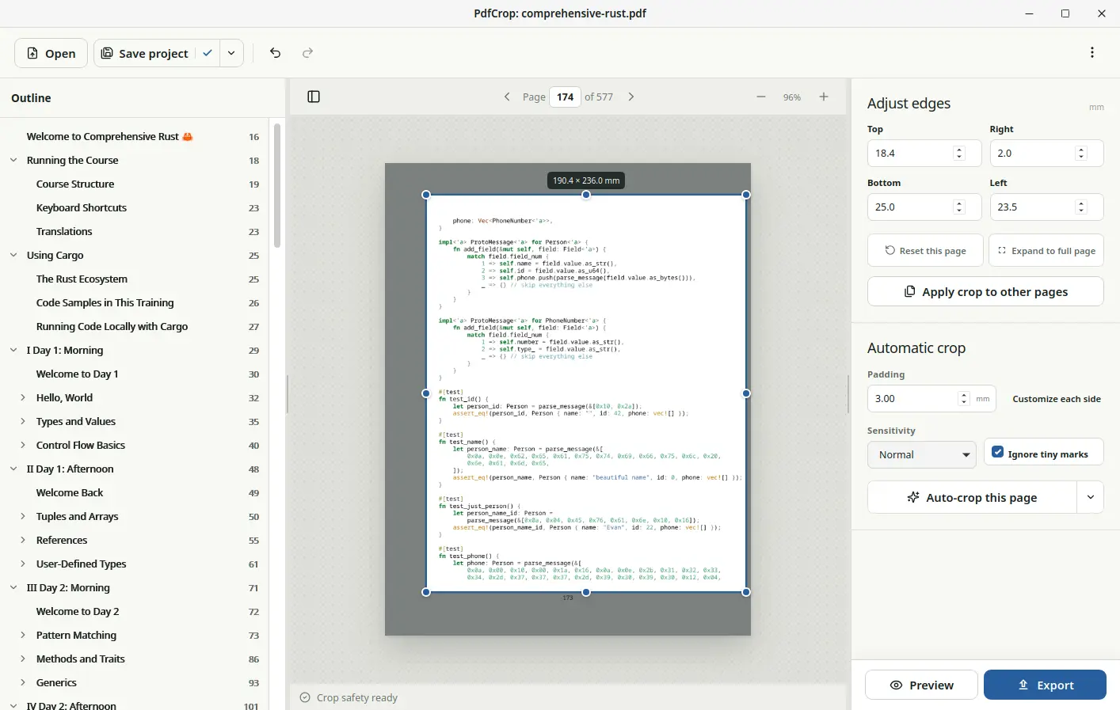Open the Auto-crop options dropdown arrow
This screenshot has height=710, width=1120.
tap(1091, 498)
